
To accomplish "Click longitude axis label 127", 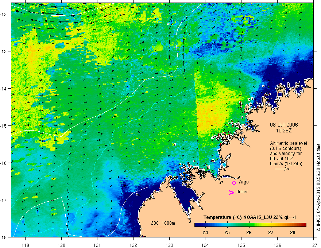I will click(x=313, y=245).
